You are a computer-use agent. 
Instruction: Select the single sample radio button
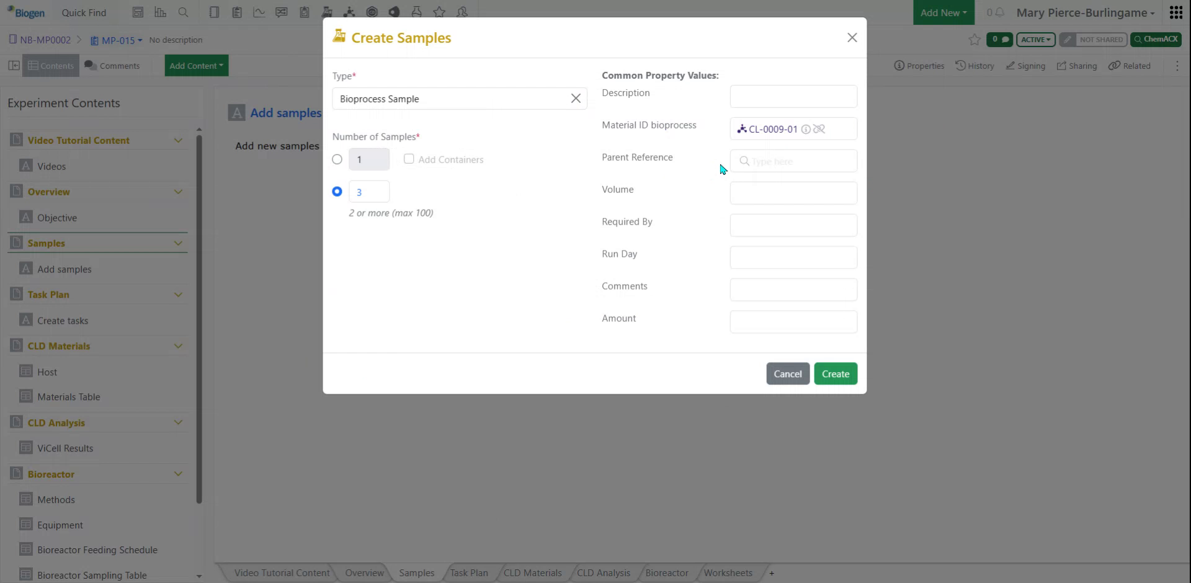[x=337, y=159]
